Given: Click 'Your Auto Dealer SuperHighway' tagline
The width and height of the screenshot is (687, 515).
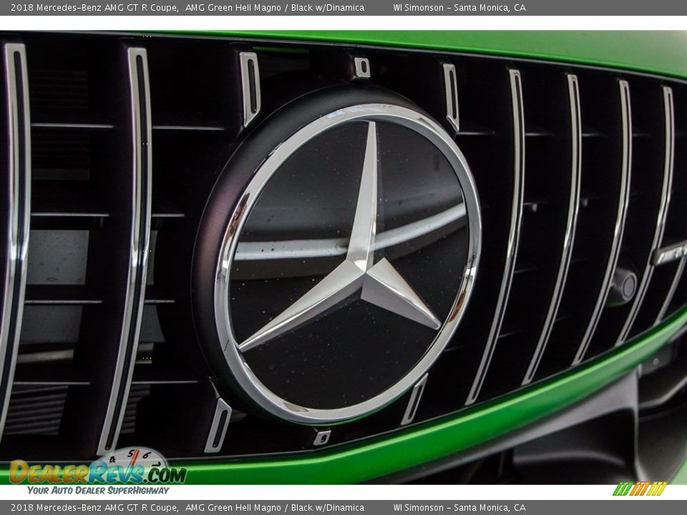Looking at the screenshot, I should tap(100, 491).
